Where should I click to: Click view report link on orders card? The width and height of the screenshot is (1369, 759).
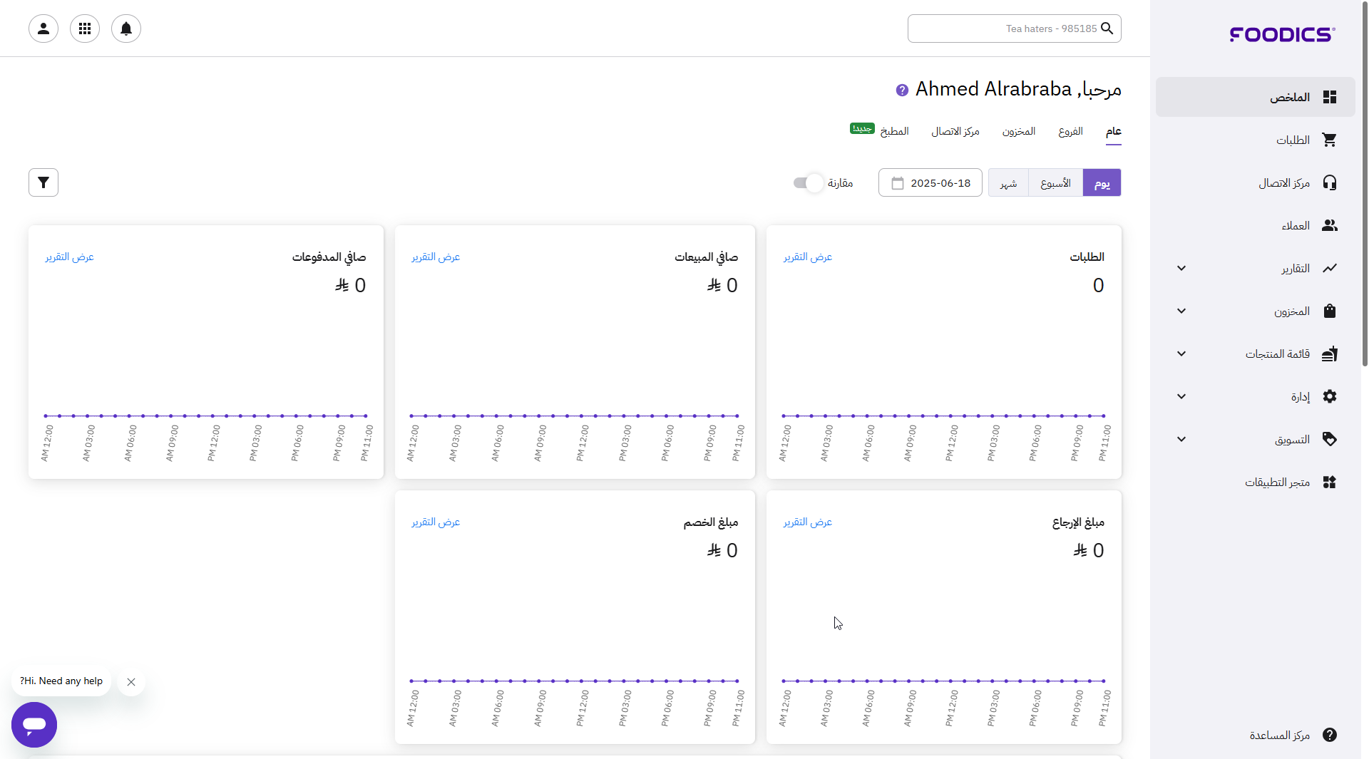click(x=808, y=257)
